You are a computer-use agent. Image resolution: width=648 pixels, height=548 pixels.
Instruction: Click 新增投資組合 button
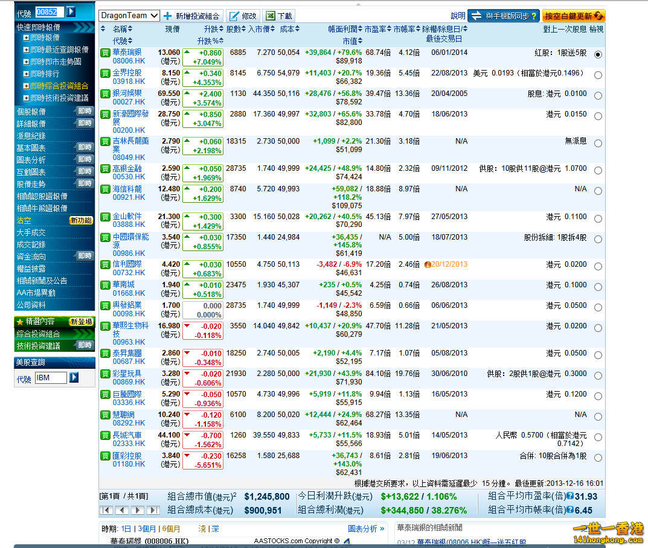pyautogui.click(x=192, y=16)
